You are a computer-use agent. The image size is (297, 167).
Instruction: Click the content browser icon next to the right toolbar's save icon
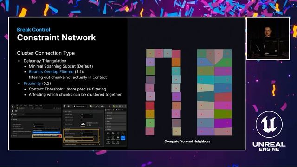69,106
